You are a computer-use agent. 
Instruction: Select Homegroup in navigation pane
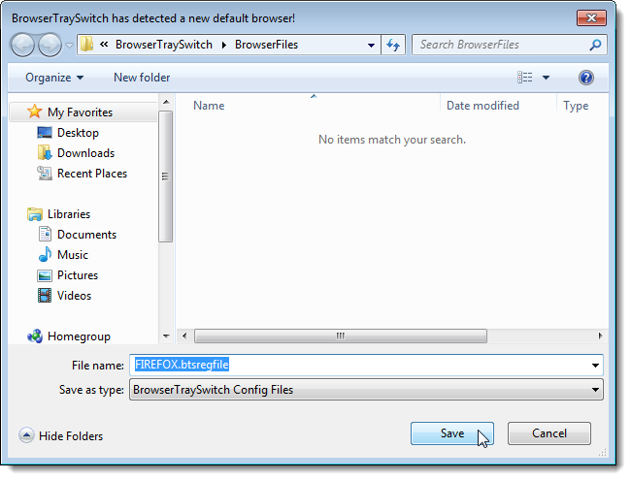pyautogui.click(x=79, y=336)
